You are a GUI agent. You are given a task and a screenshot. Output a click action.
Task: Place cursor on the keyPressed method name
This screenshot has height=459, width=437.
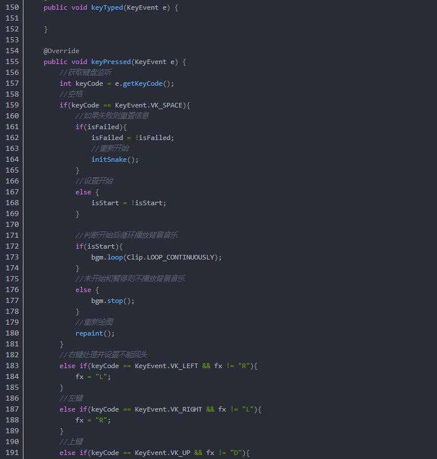[111, 62]
